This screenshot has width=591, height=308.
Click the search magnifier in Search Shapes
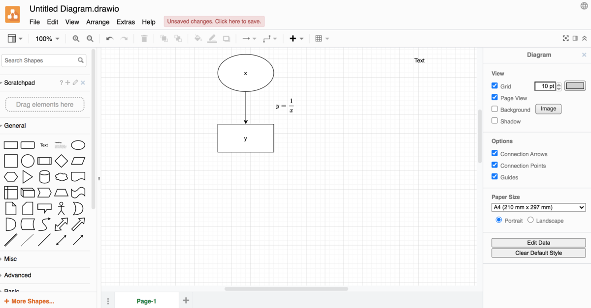[81, 60]
